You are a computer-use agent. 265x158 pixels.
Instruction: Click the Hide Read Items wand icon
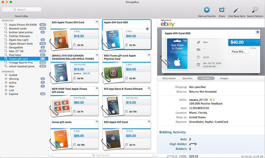point(237,10)
